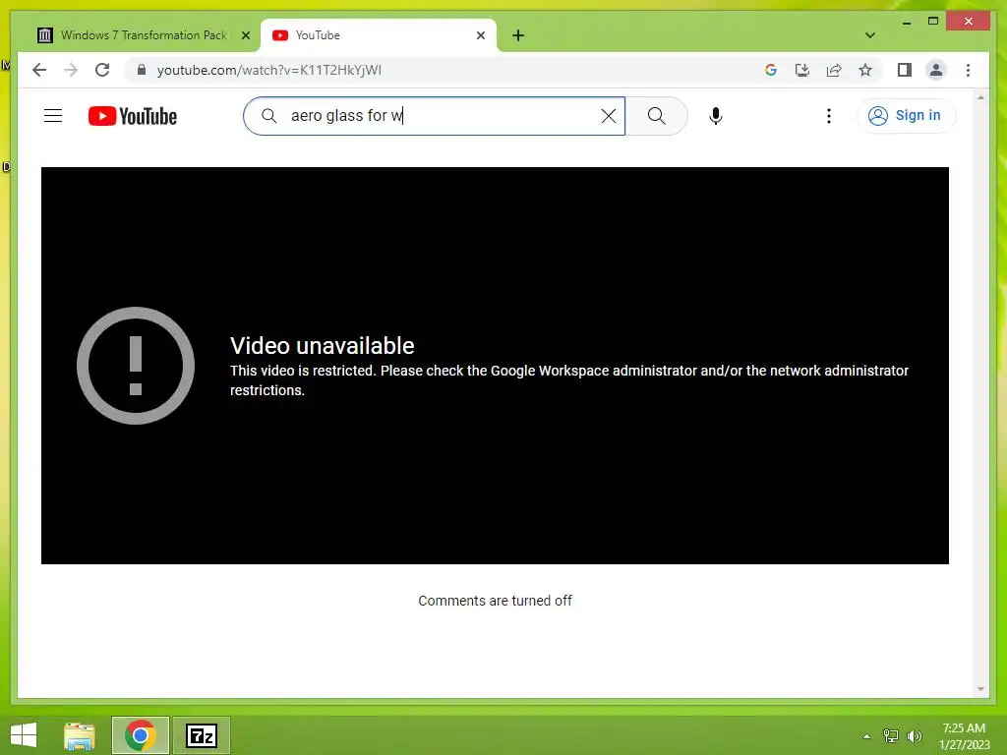Click the magnifier search submit button
Viewport: 1007px width, 755px height.
(x=656, y=116)
